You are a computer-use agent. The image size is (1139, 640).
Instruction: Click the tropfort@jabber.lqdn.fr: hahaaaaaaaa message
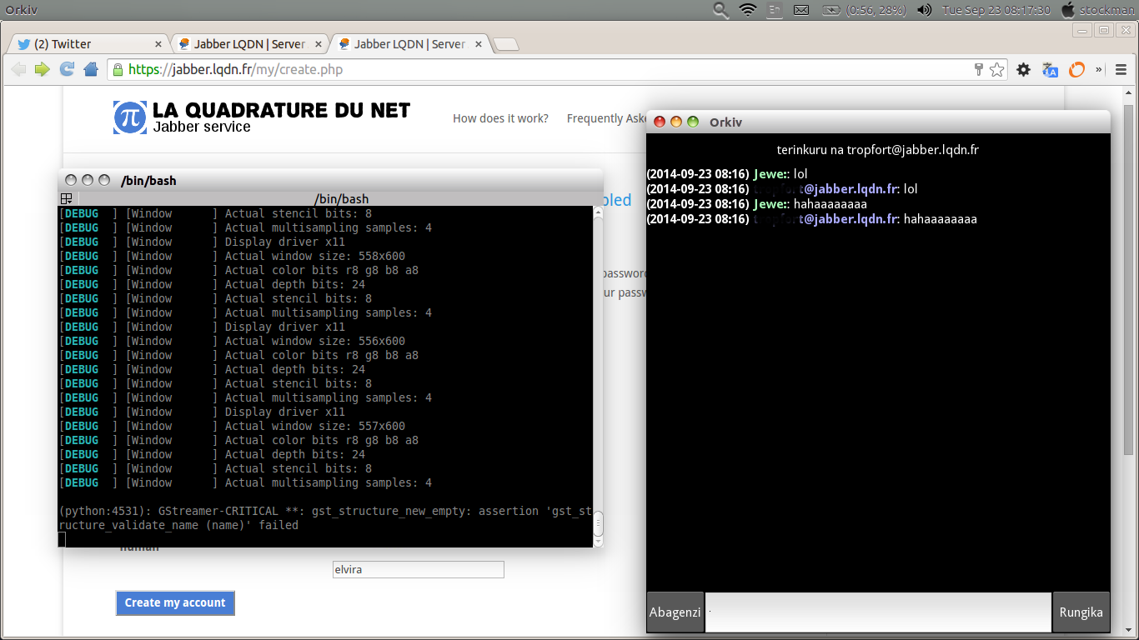812,219
